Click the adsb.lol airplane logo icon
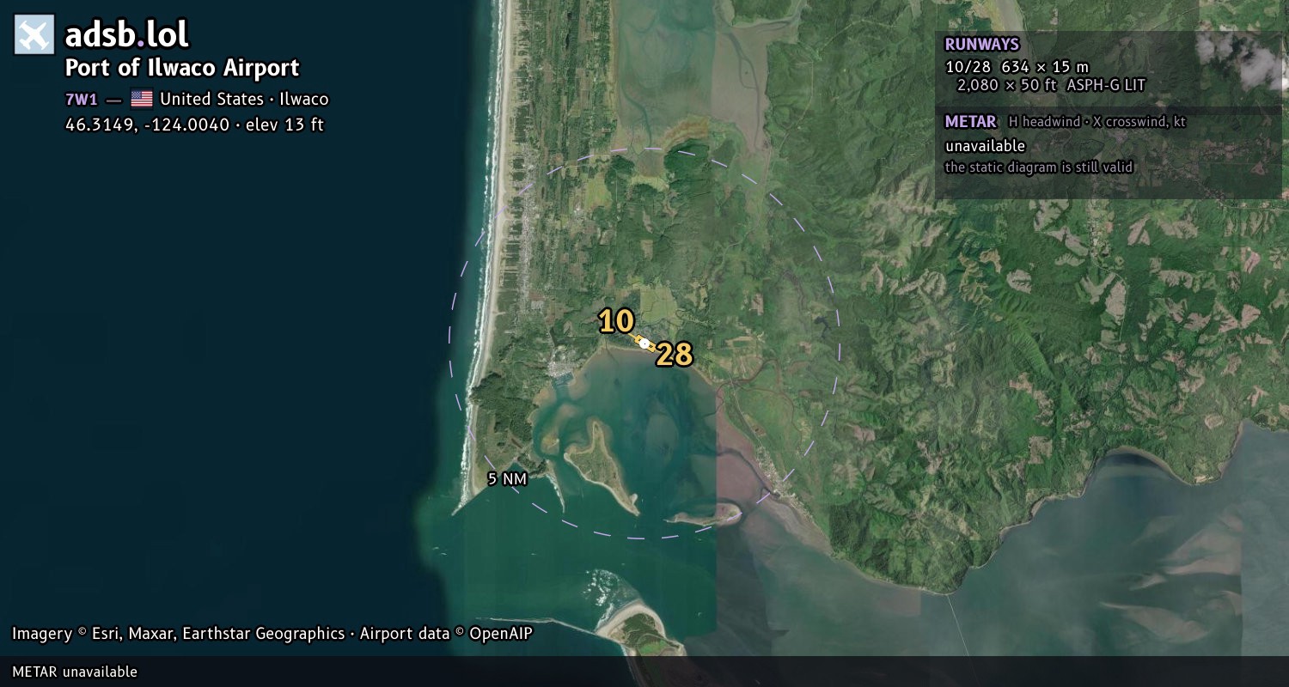1289x687 pixels. [34, 35]
